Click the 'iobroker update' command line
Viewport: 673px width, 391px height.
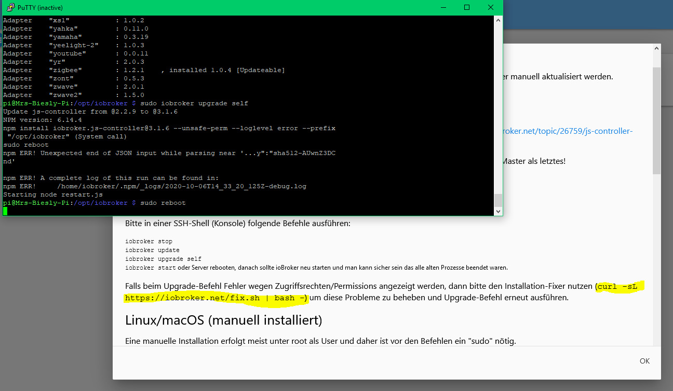click(152, 250)
